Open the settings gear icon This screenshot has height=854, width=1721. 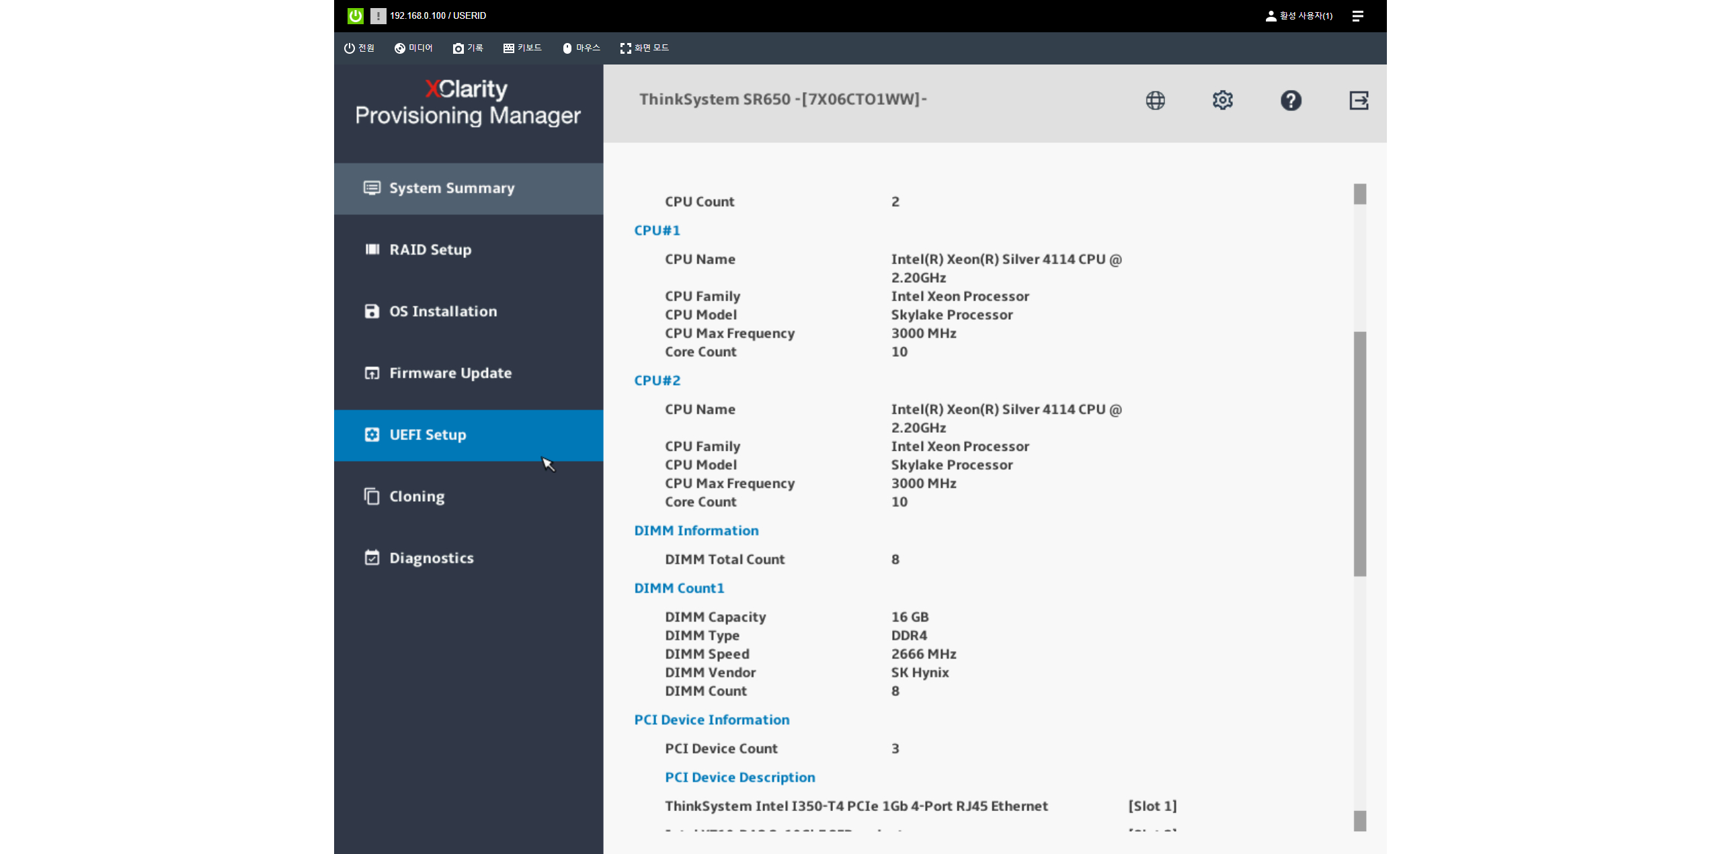click(1222, 101)
